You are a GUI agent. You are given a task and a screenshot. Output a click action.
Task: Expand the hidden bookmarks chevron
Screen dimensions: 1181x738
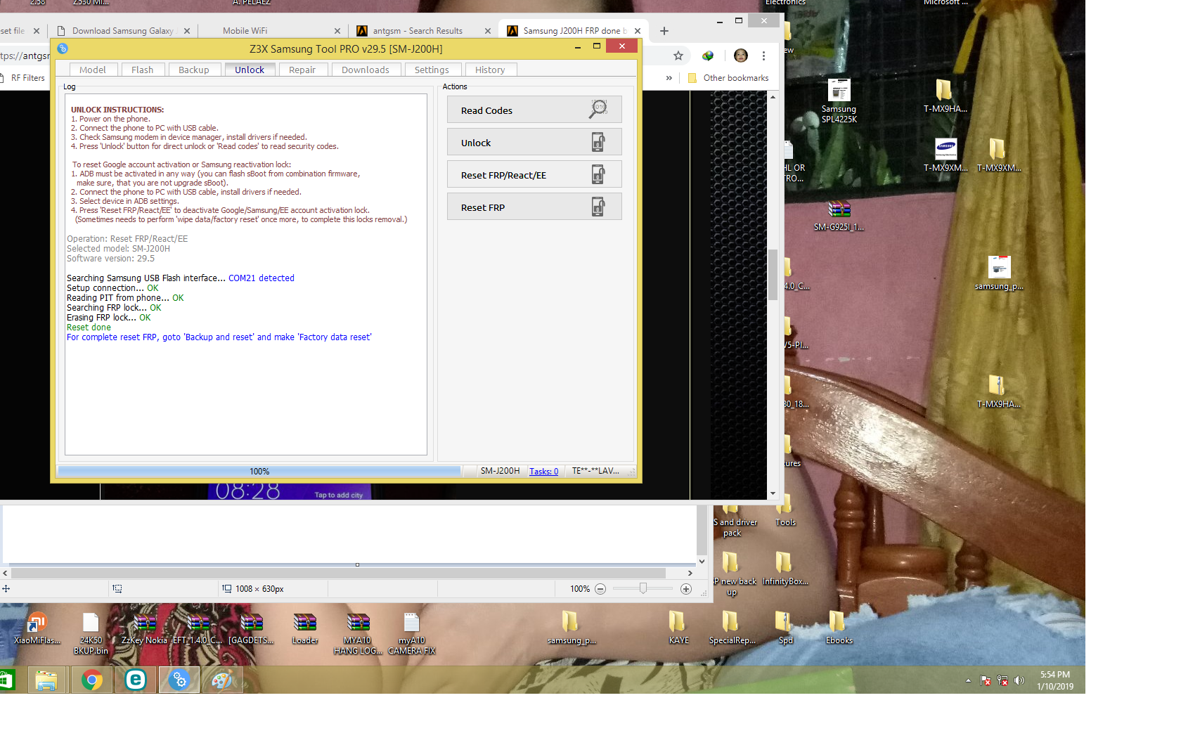669,78
